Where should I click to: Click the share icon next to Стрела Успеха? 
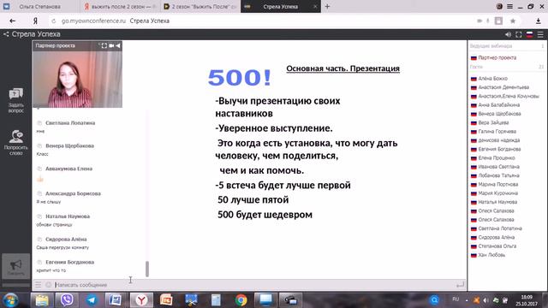(x=6, y=34)
